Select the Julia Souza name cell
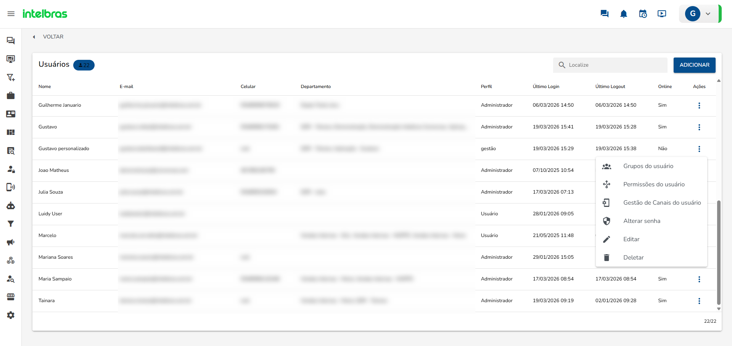732x346 pixels. click(x=50, y=192)
